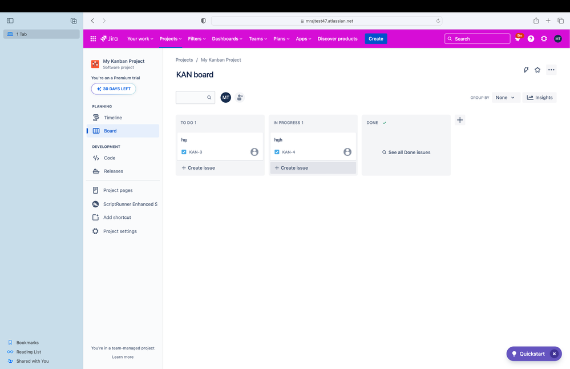Click the board search input field
570x369 pixels.
[195, 97]
